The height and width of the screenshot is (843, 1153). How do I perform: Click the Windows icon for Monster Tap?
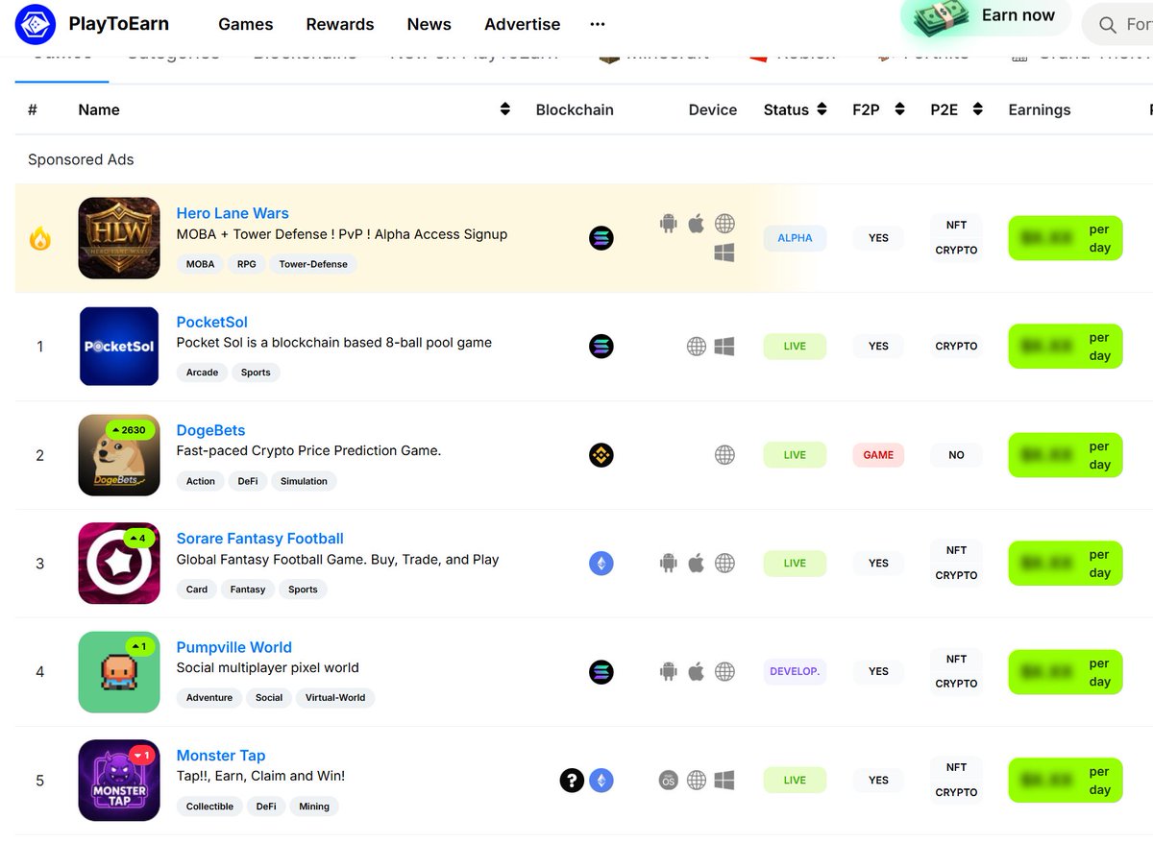pos(725,781)
